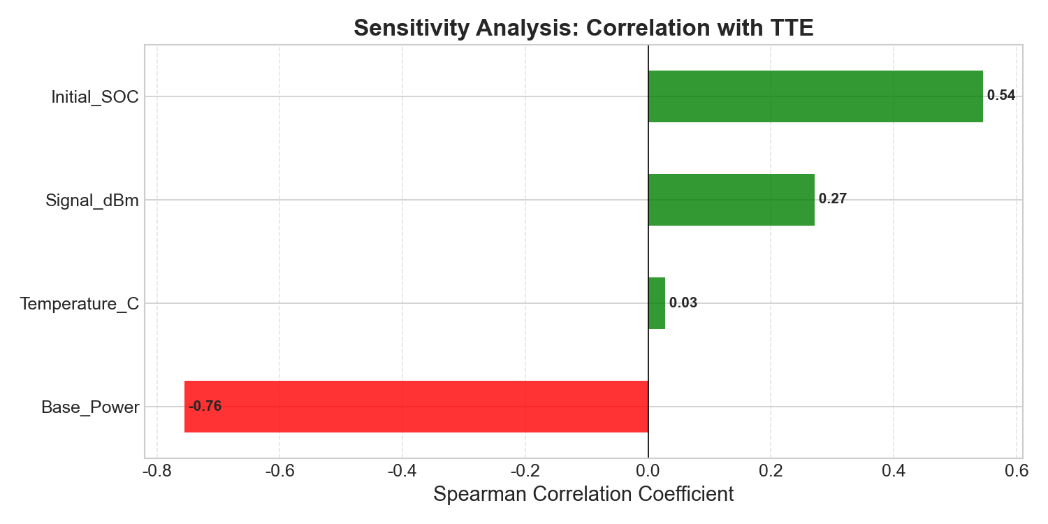Select the 0.54 value label
This screenshot has height=524, width=1048.
(1002, 96)
